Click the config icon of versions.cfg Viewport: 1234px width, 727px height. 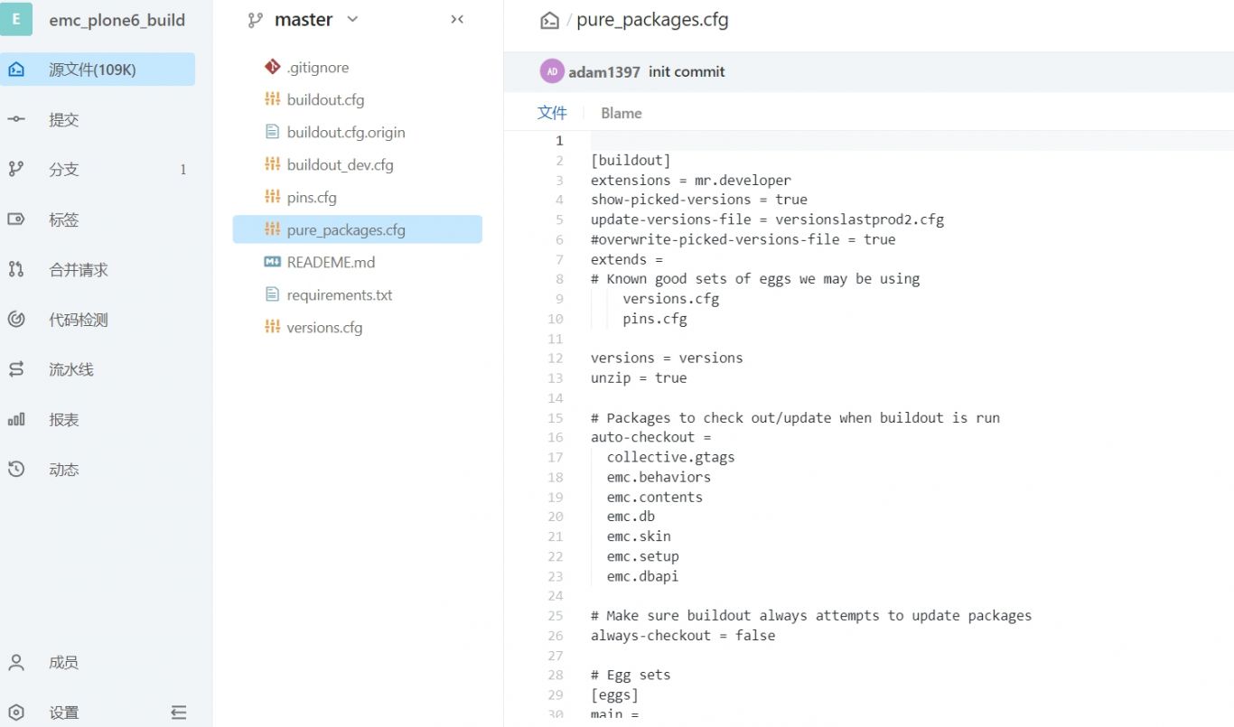tap(272, 327)
